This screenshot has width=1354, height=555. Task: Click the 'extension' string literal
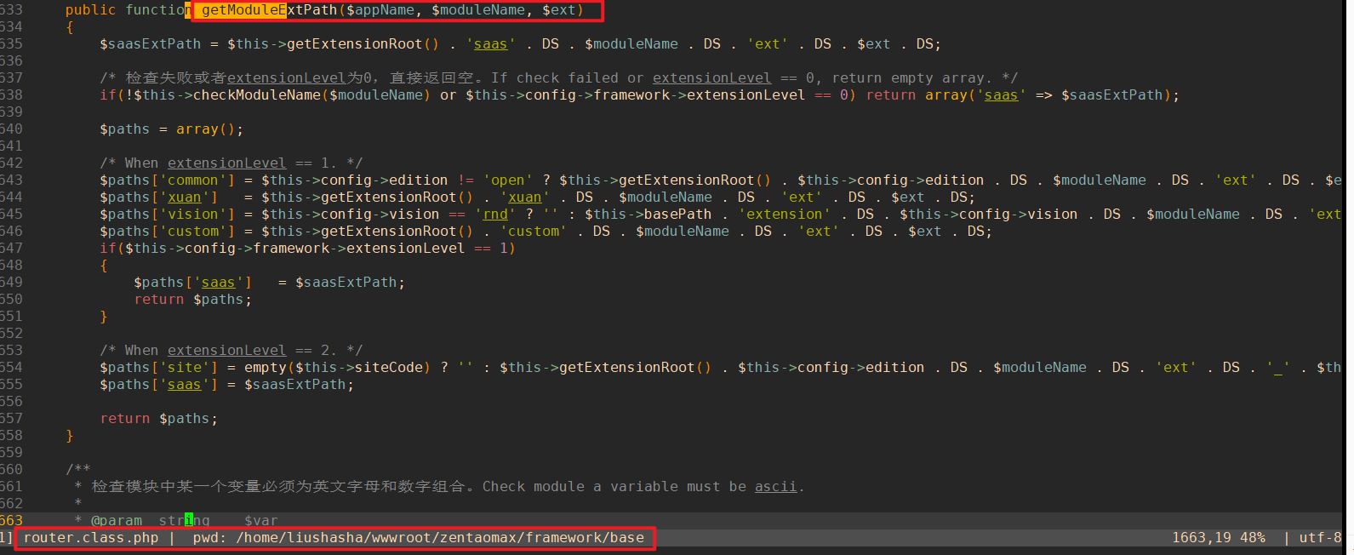coord(785,215)
